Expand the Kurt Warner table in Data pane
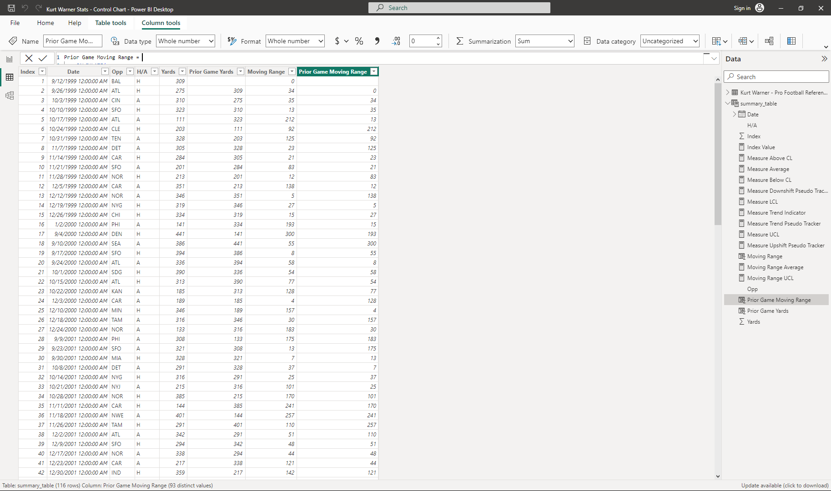This screenshot has width=831, height=491. pos(728,92)
